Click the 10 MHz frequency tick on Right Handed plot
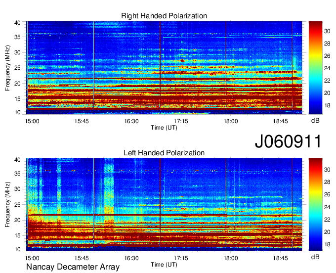This screenshot has height=273, width=336. click(17, 112)
